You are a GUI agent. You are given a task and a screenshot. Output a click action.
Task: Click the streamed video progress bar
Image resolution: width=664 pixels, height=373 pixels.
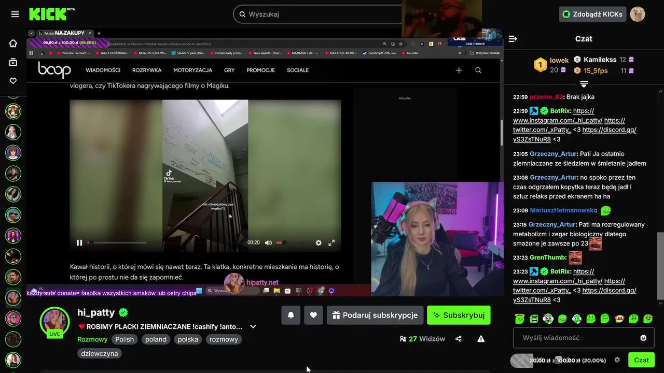tap(117, 242)
